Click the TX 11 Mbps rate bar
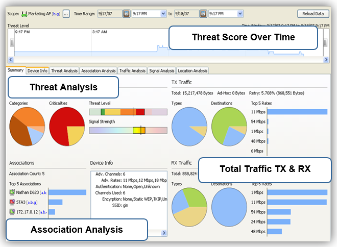 click(x=297, y=112)
